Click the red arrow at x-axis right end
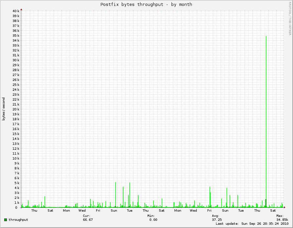 285,207
